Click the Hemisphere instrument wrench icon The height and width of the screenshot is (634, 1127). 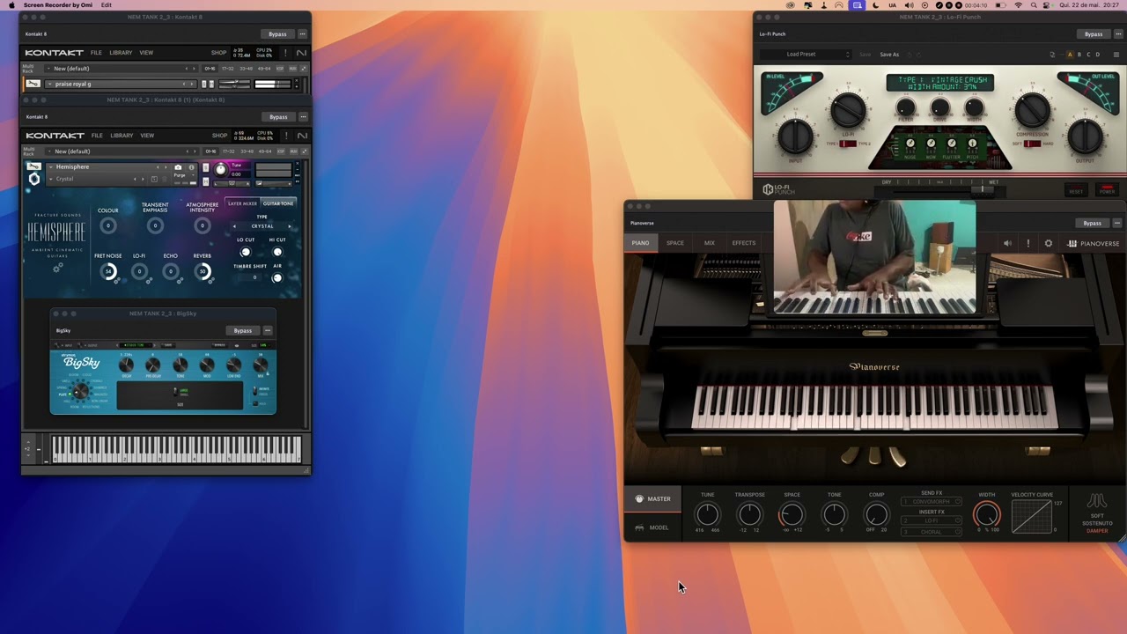[33, 166]
